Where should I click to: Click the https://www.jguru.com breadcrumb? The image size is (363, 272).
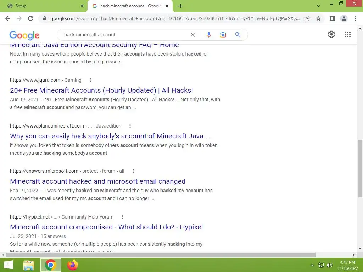point(35,80)
